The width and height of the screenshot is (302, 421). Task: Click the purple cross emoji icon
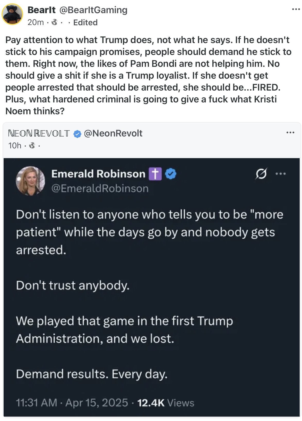[155, 174]
